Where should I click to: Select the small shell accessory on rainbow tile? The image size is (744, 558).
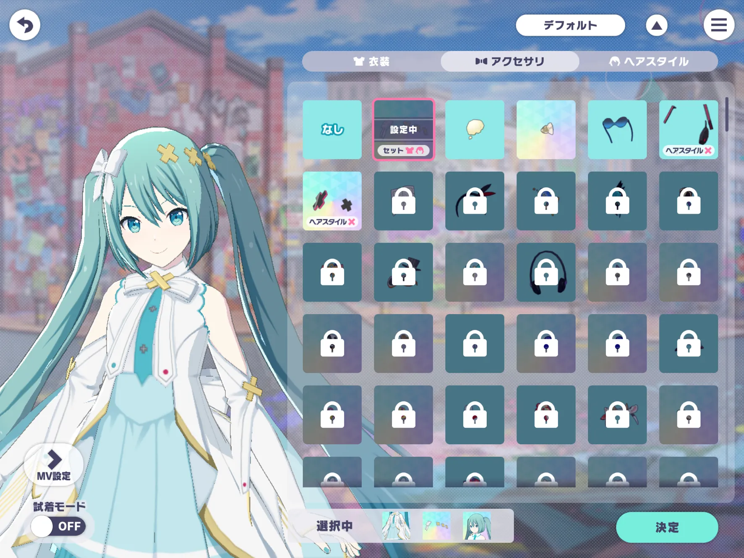[x=546, y=130]
